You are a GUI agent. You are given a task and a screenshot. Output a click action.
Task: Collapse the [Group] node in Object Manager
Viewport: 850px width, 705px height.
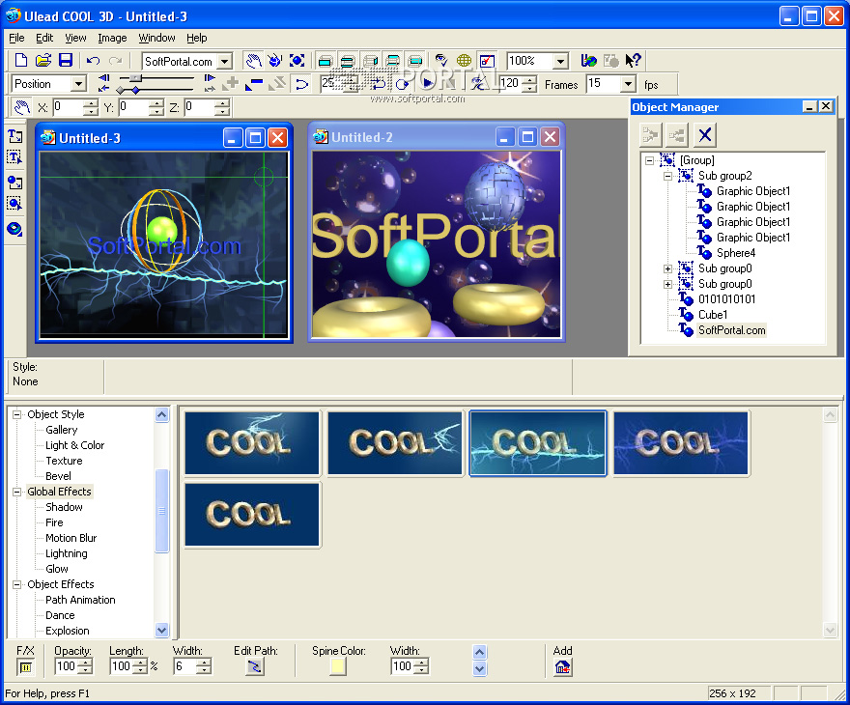pos(649,160)
